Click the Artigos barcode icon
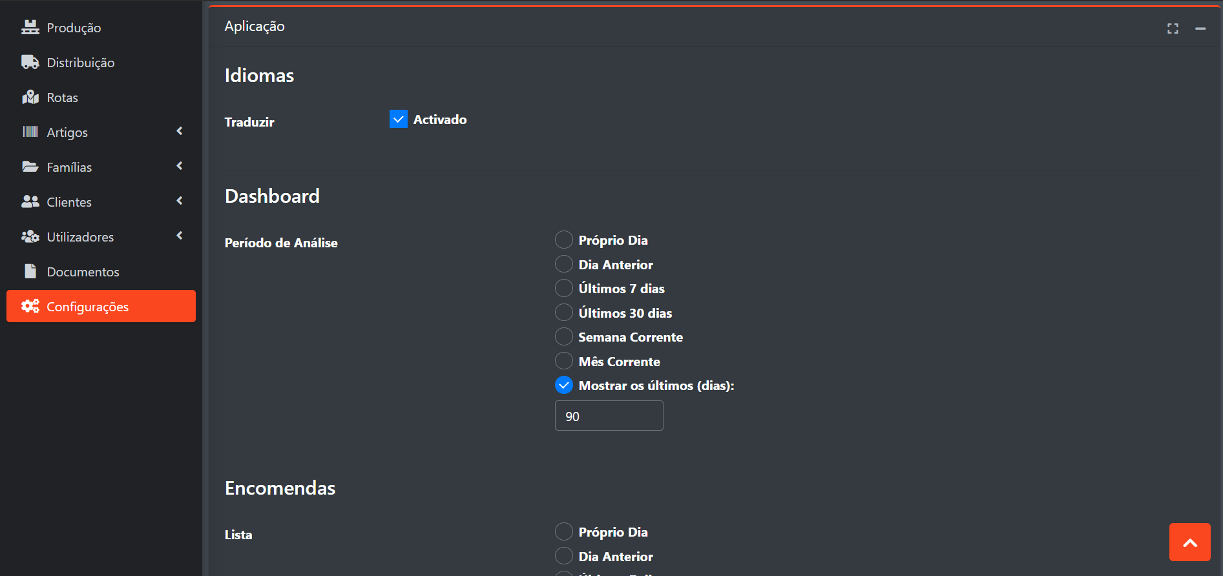1223x576 pixels. (30, 132)
